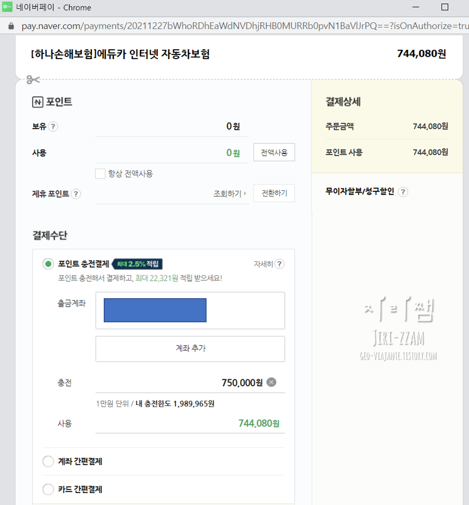
Task: Click the 에듀카 인터넷 자동차보험 product title
Action: click(x=120, y=54)
